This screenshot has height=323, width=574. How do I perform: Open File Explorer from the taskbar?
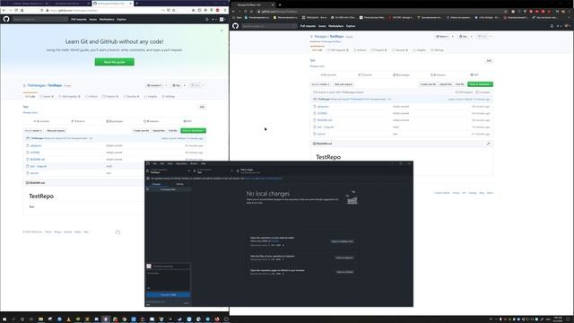coord(40,319)
